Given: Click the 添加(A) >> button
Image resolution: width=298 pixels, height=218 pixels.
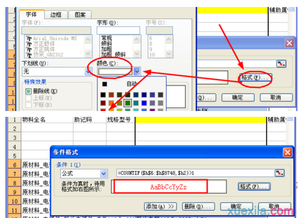Looking at the screenshot, I should (x=160, y=206).
